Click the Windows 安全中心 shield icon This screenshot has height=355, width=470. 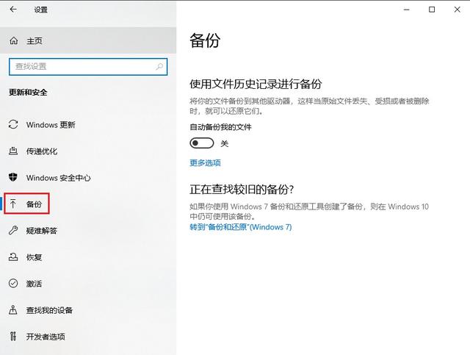13,177
